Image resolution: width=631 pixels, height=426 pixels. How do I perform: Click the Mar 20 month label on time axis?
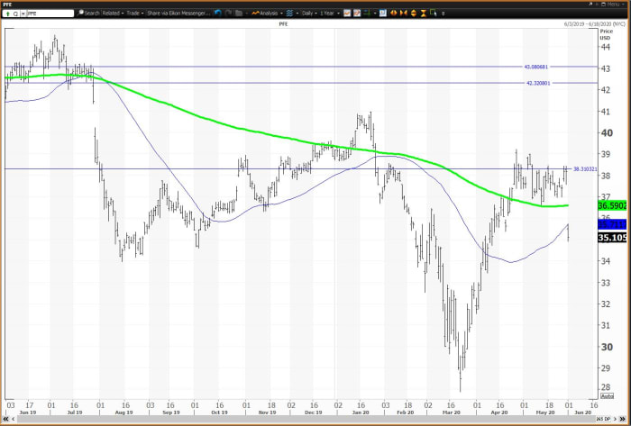coord(452,412)
